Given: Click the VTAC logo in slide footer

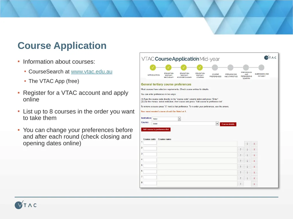Looking at the screenshot, I should click(25, 205).
